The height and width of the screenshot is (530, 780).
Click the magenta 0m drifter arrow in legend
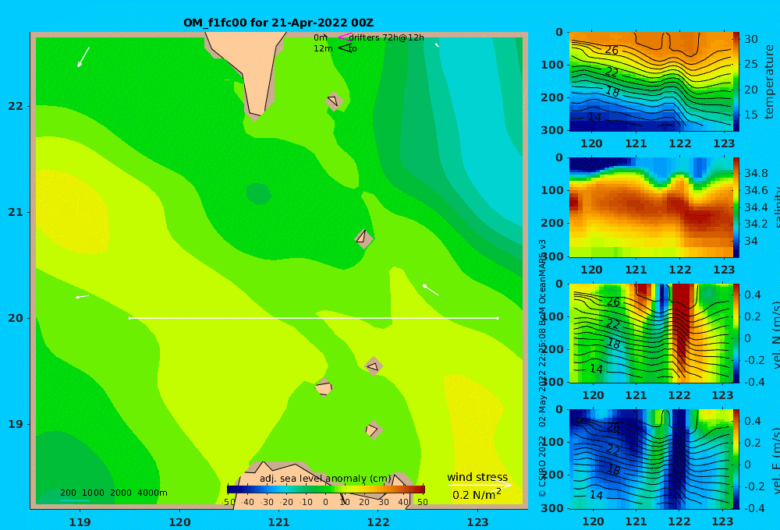click(345, 37)
